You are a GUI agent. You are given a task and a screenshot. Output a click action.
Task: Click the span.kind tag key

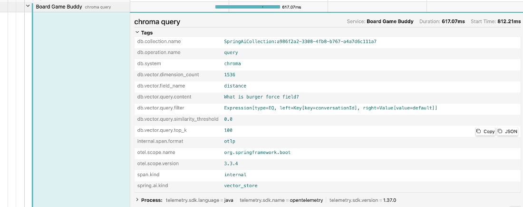coord(148,174)
